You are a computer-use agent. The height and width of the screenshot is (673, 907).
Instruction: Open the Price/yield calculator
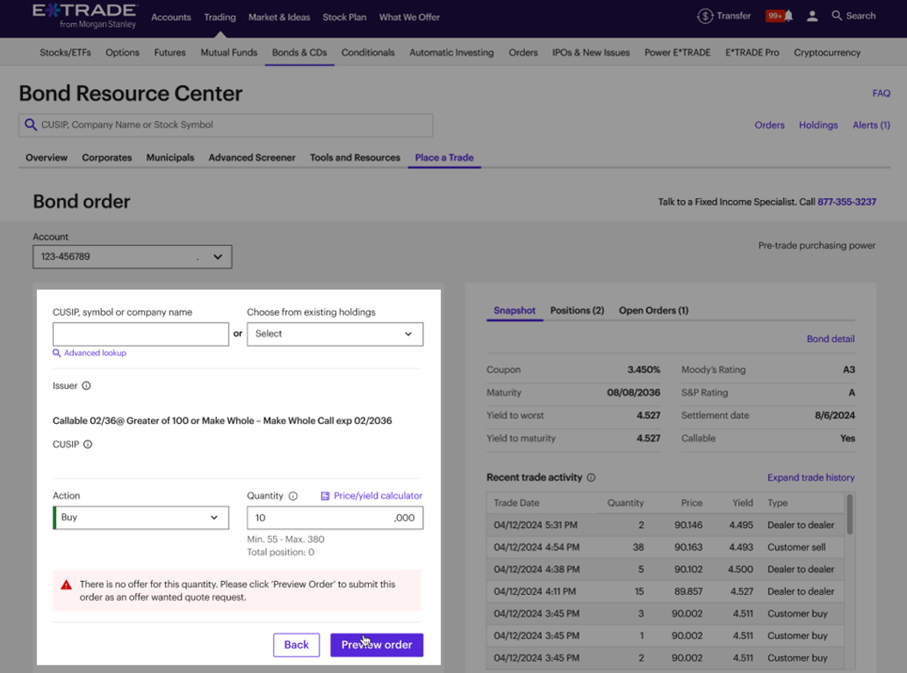pos(371,495)
